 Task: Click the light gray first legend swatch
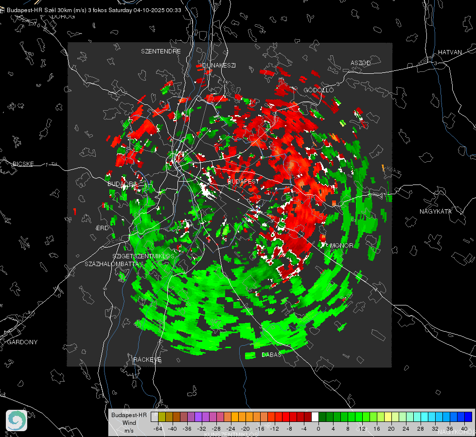tap(155, 417)
